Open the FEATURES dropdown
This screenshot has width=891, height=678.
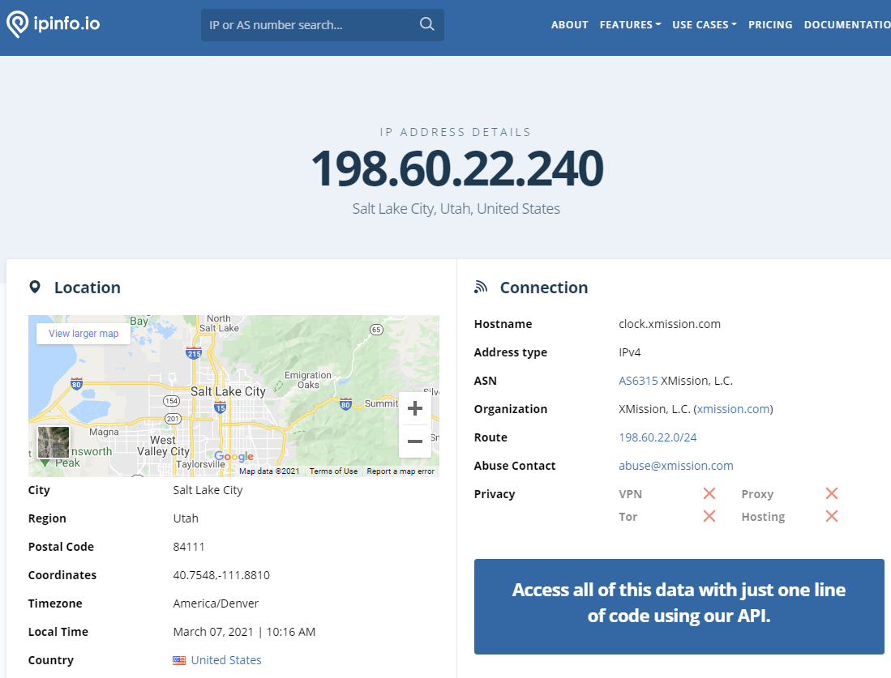[630, 24]
